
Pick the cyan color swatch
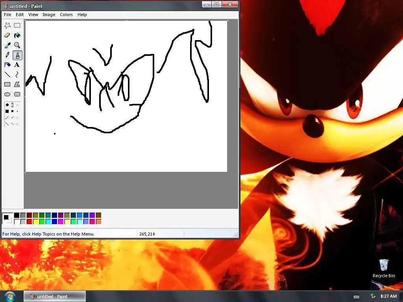[x=48, y=221]
